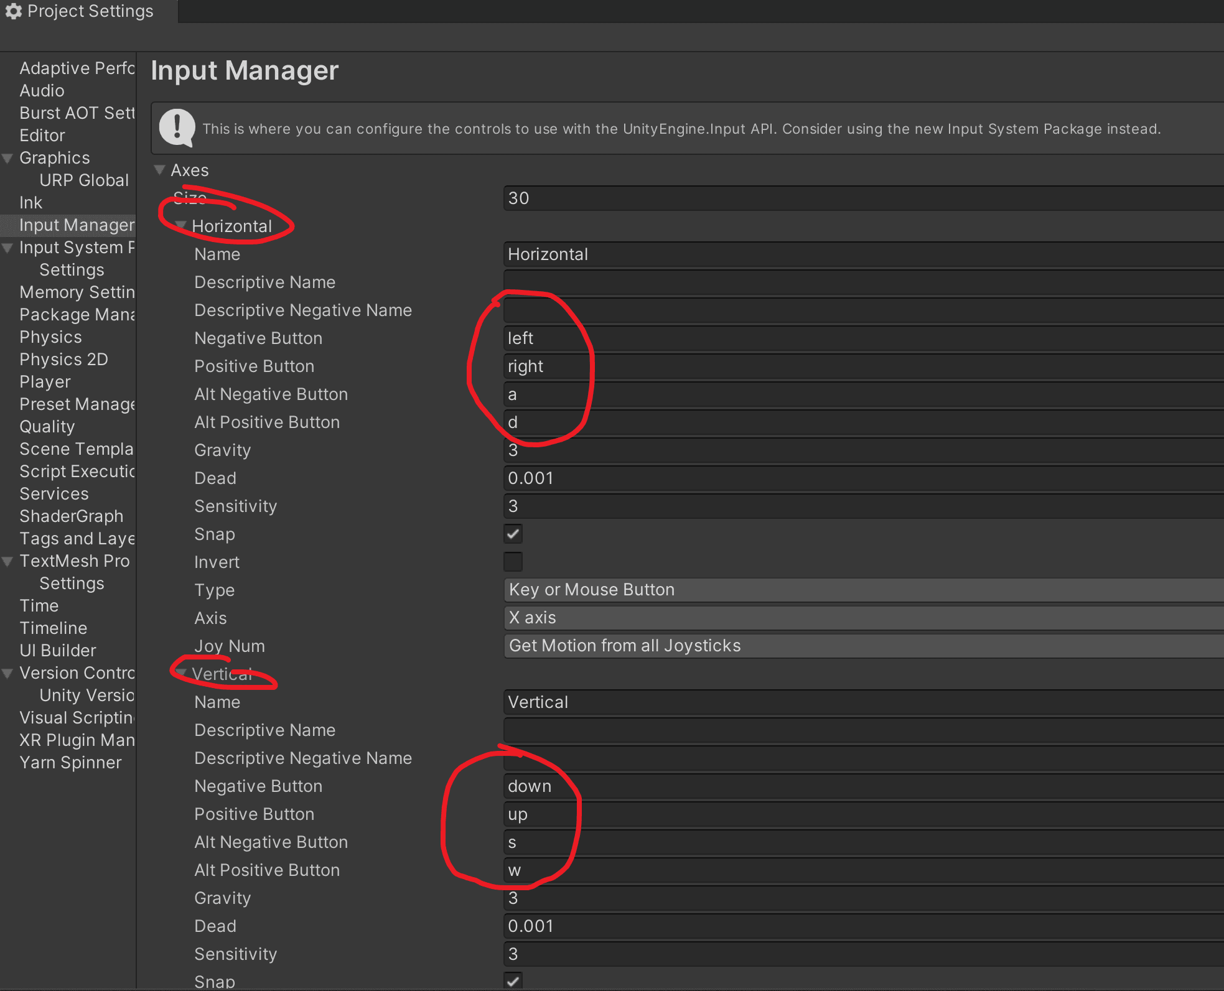Toggle the Horizontal Snap checkbox

[x=513, y=534]
